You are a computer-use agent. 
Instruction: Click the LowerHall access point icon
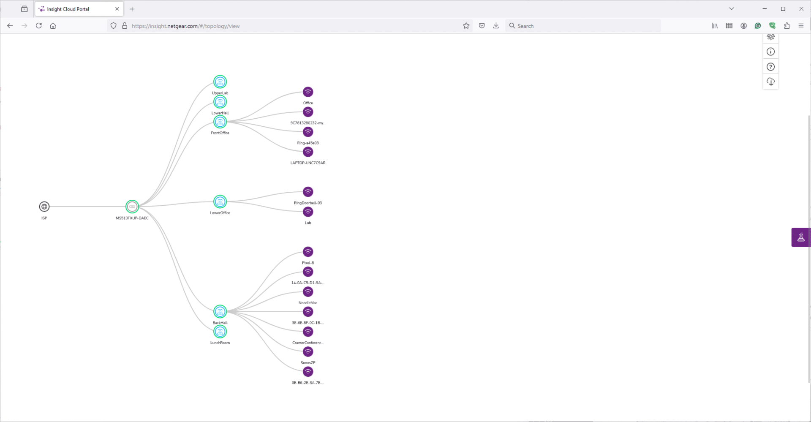point(220,102)
